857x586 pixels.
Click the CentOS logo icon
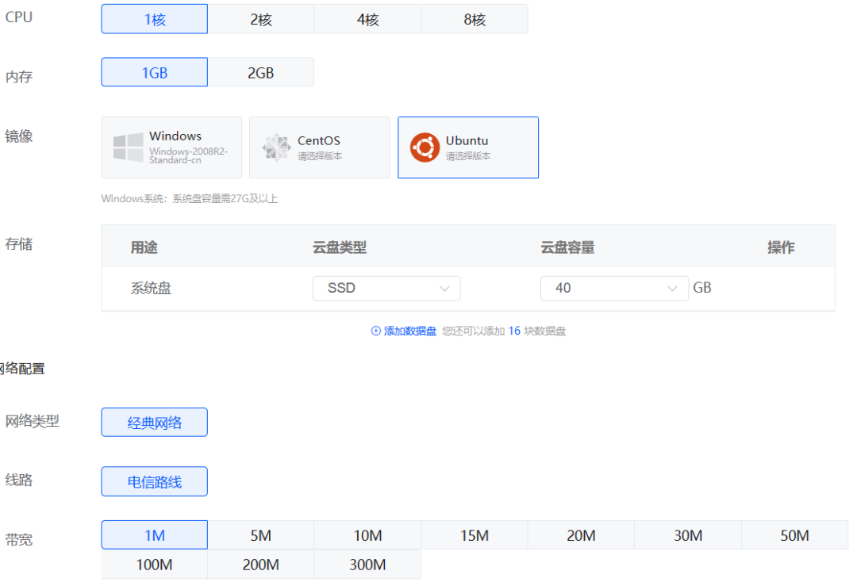[276, 147]
